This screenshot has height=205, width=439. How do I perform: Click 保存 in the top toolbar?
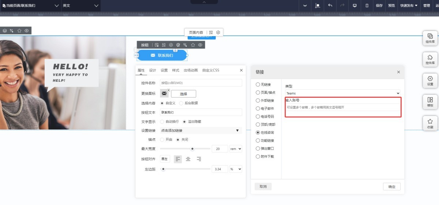click(x=379, y=5)
